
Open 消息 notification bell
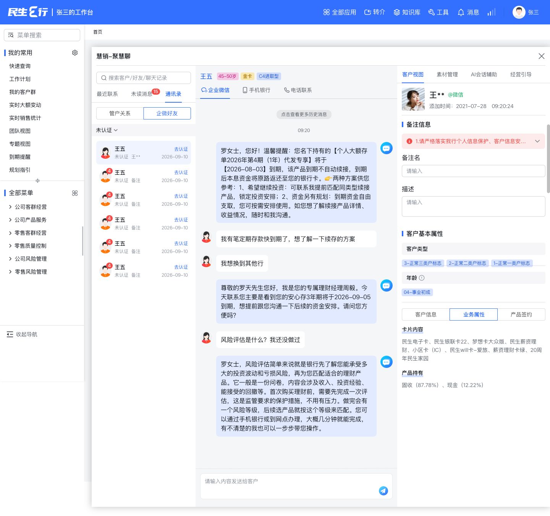click(468, 12)
